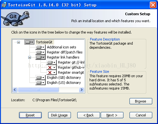The height and width of the screenshot is (124, 158).
Task: Click the feature tree's horizontal scrollbar thumb
Action: pyautogui.click(x=38, y=90)
